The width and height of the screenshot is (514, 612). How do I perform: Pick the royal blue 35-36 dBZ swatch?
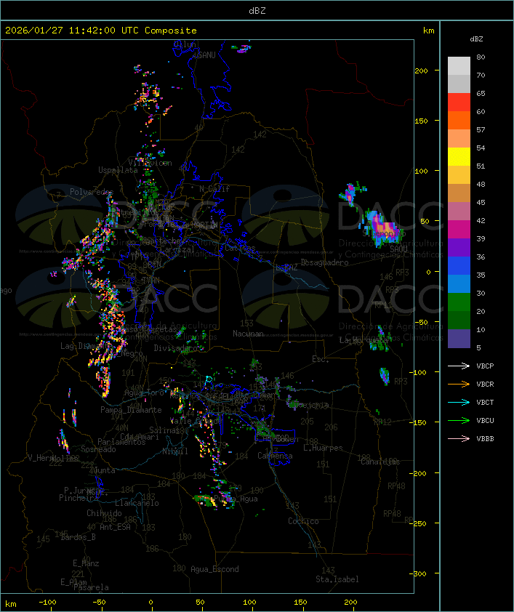coord(459,265)
